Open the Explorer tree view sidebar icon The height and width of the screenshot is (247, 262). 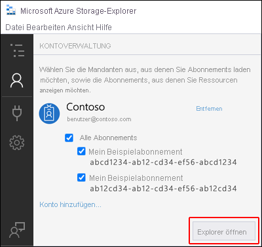17,50
